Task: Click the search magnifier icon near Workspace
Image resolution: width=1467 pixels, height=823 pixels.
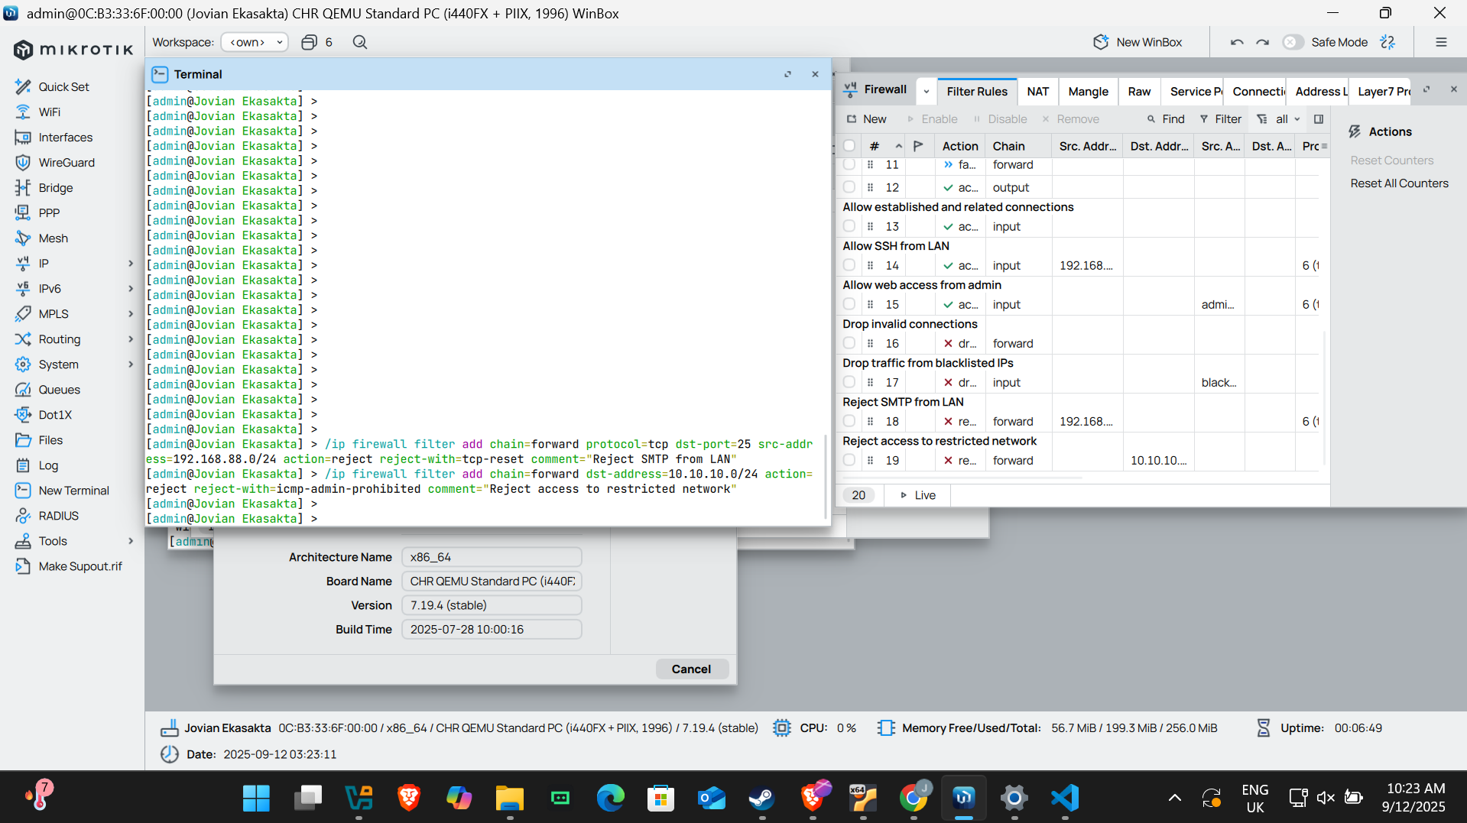Action: tap(360, 42)
